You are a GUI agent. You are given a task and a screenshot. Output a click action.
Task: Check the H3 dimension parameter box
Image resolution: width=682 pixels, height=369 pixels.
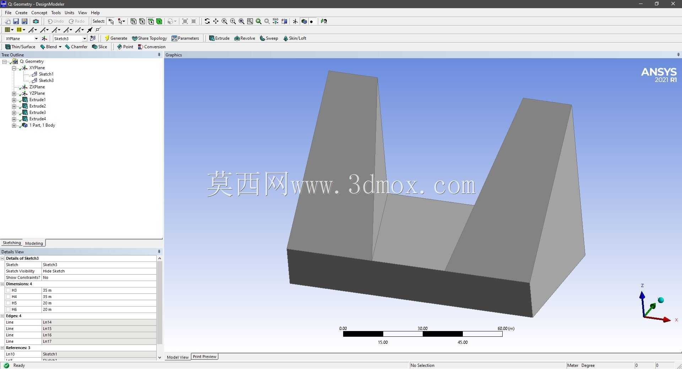(x=8, y=290)
